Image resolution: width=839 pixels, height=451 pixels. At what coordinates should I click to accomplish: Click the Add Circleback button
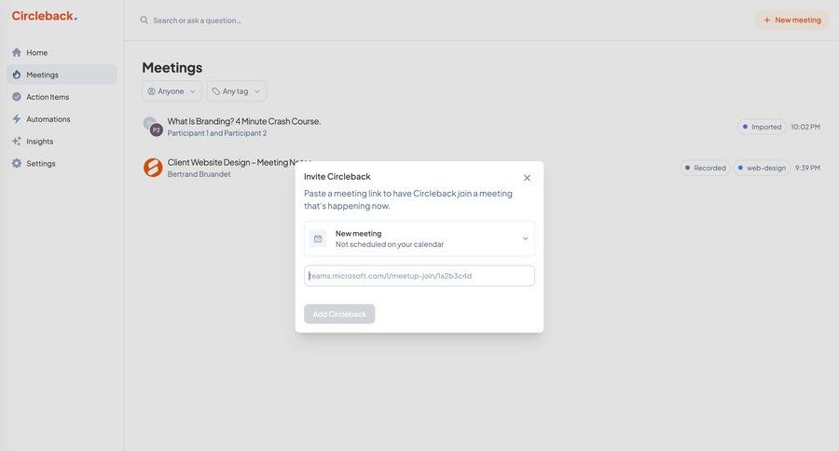tap(339, 314)
